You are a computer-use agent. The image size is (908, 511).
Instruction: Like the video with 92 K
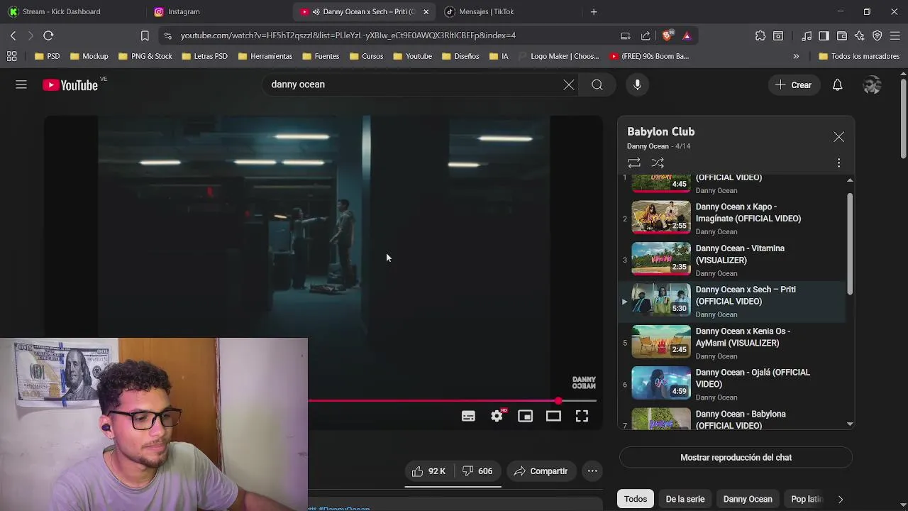pyautogui.click(x=428, y=471)
